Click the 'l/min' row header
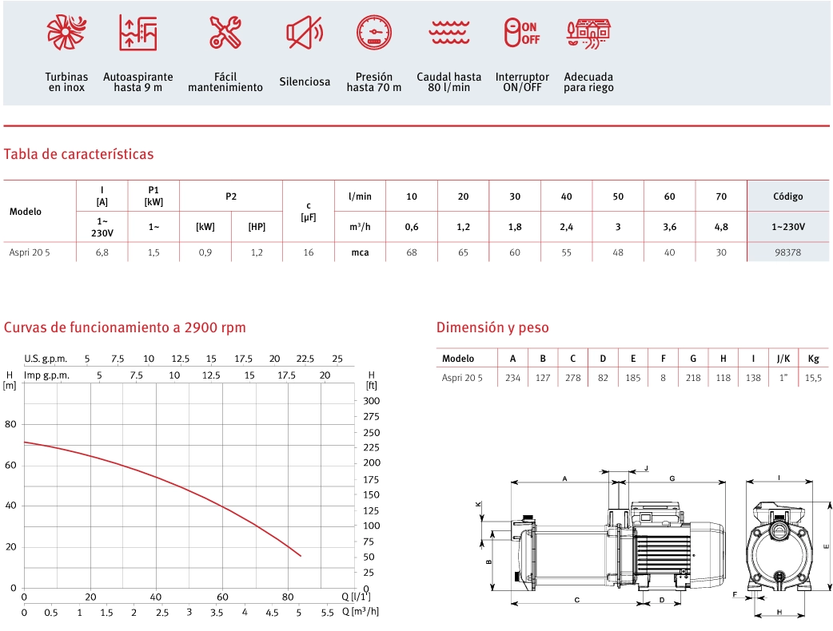The width and height of the screenshot is (833, 631). (x=360, y=196)
